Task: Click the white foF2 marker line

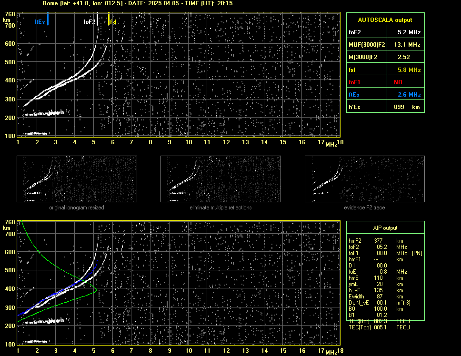Action: (97, 19)
